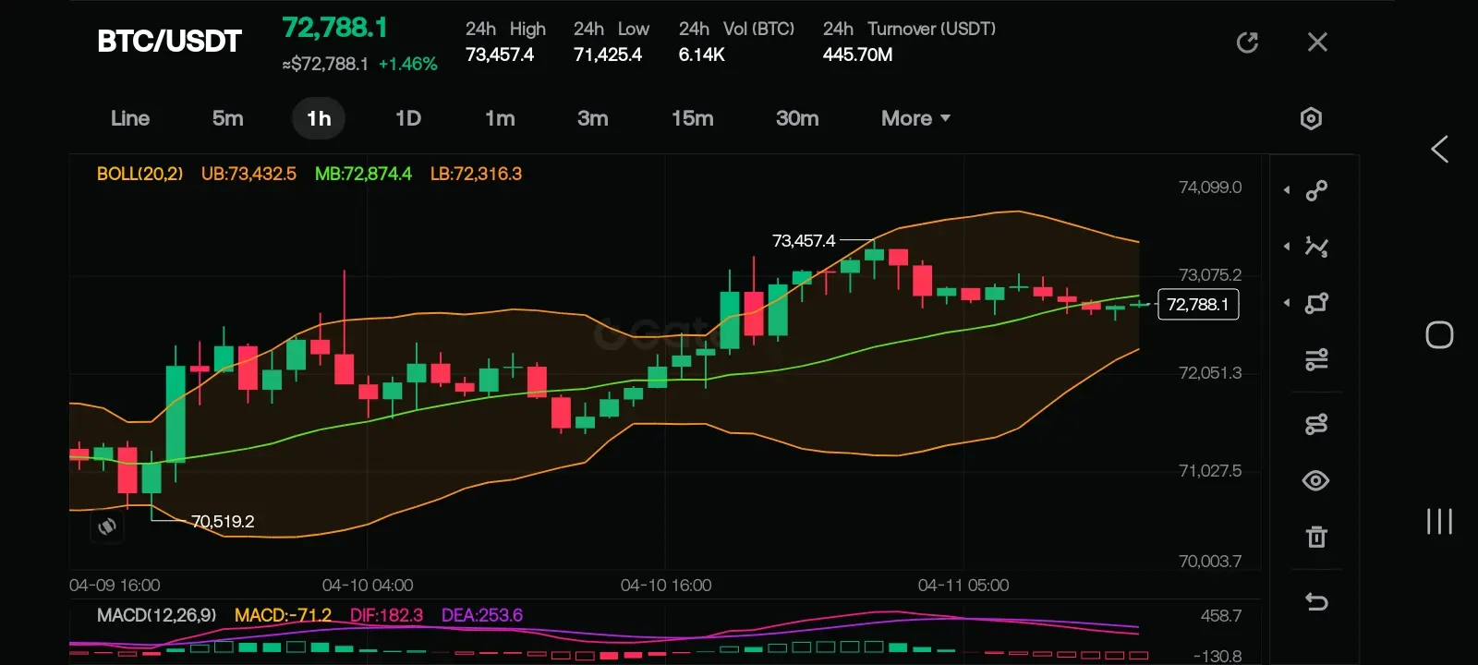
Task: Select the 1m timeframe
Action: pyautogui.click(x=500, y=118)
